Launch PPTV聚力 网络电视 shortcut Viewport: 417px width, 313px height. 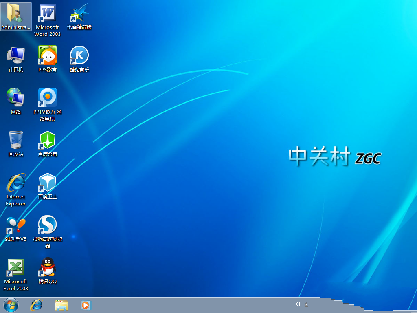coord(47,105)
